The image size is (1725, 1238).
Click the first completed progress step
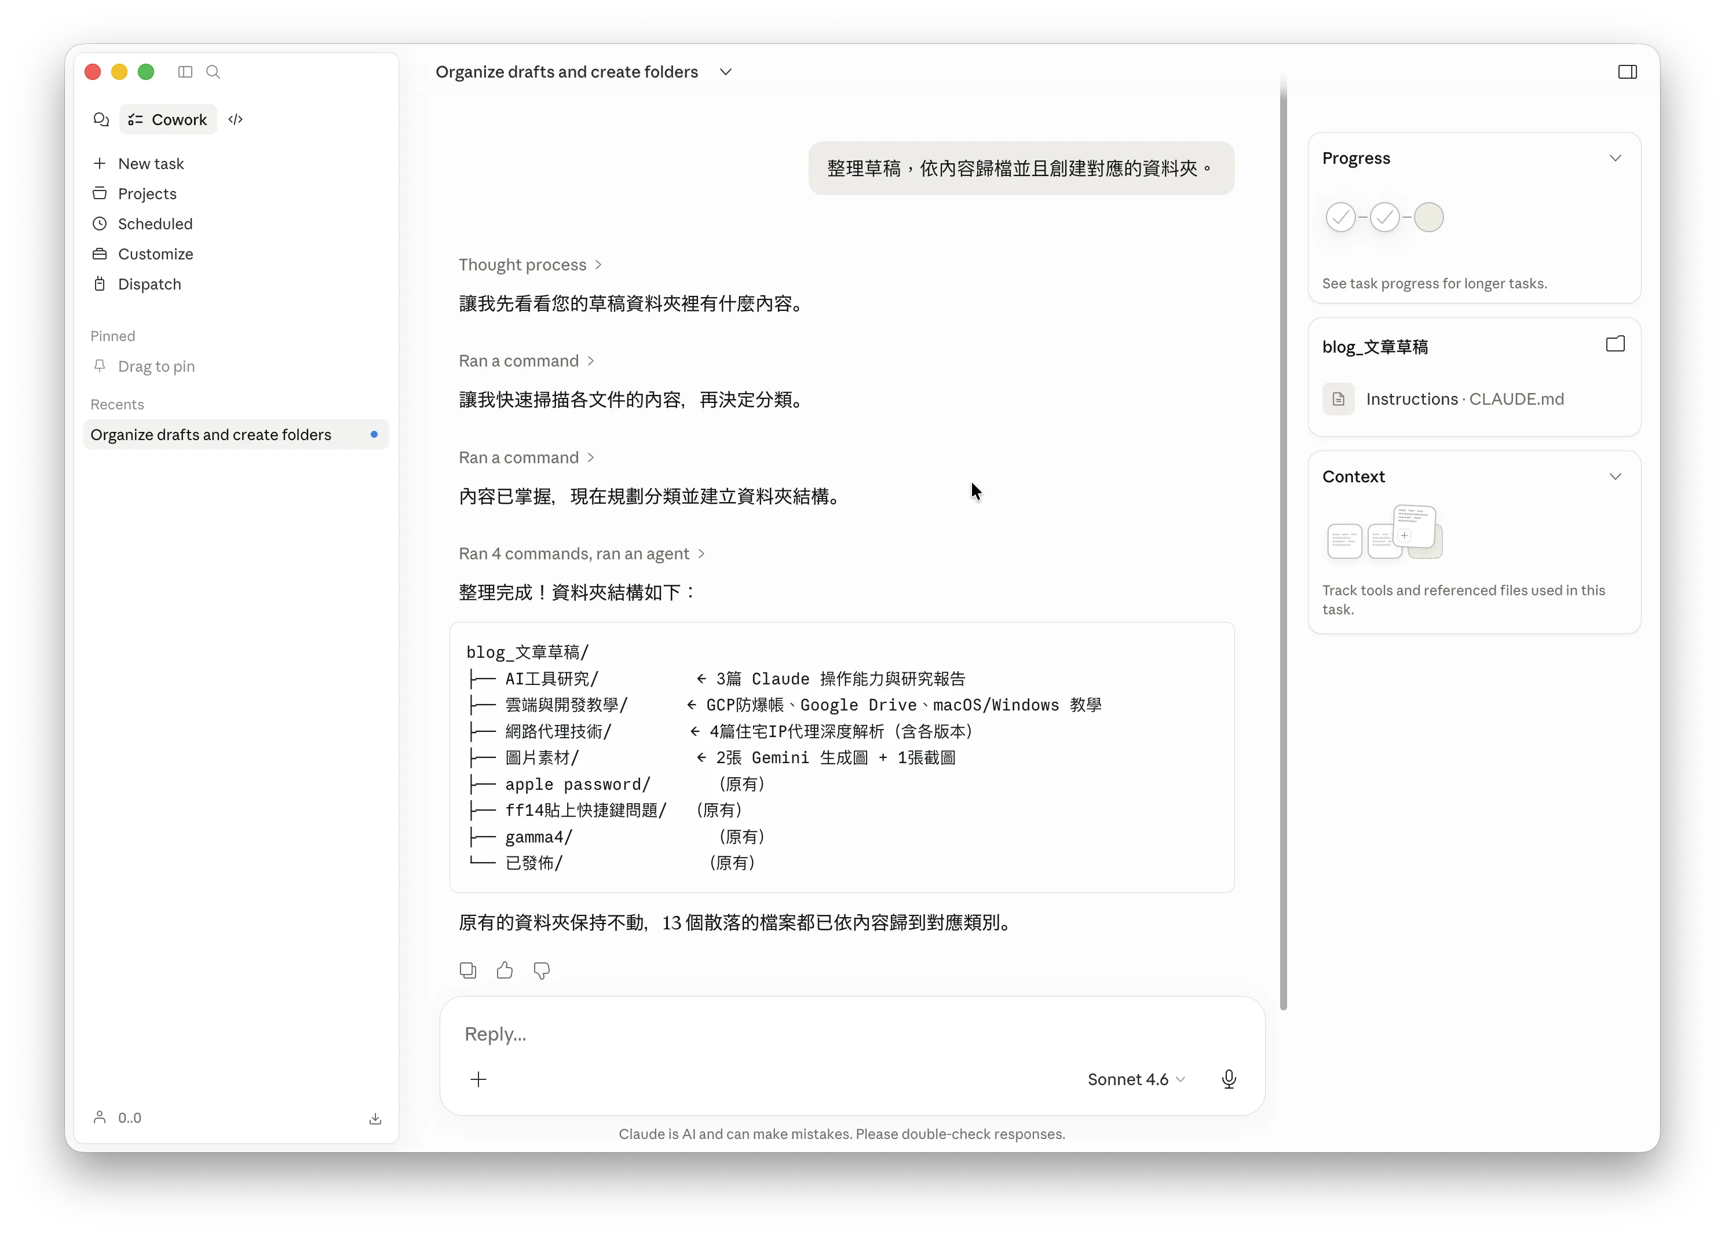(x=1340, y=218)
